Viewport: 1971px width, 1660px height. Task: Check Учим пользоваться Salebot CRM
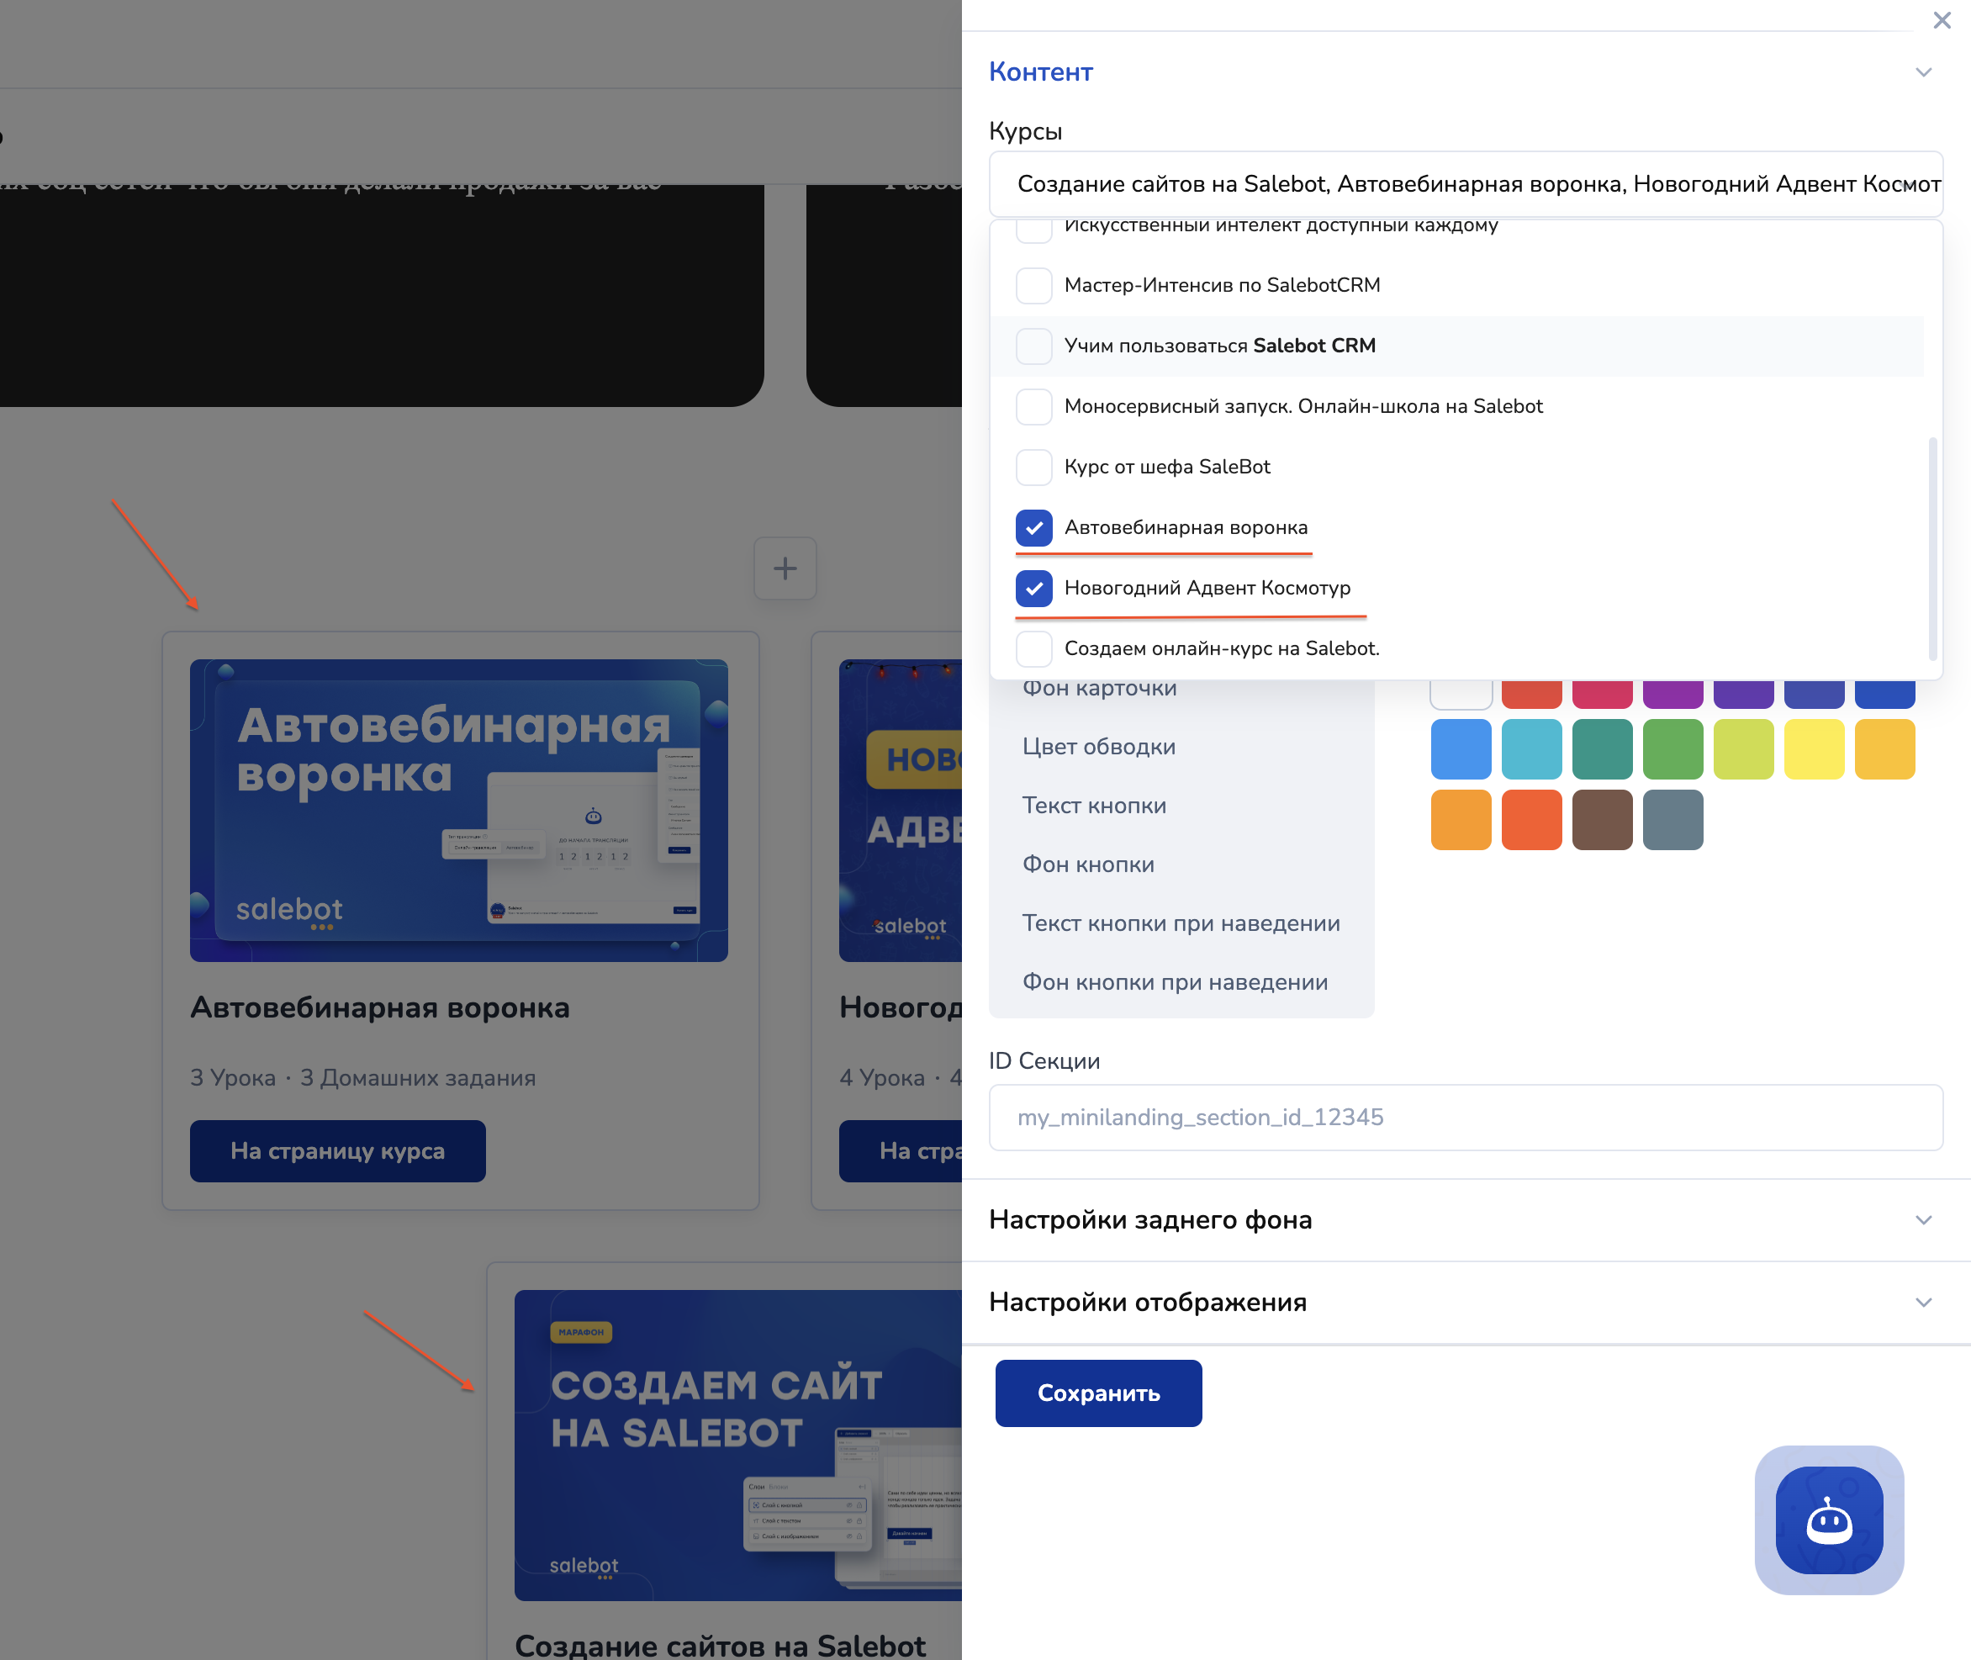(1034, 346)
